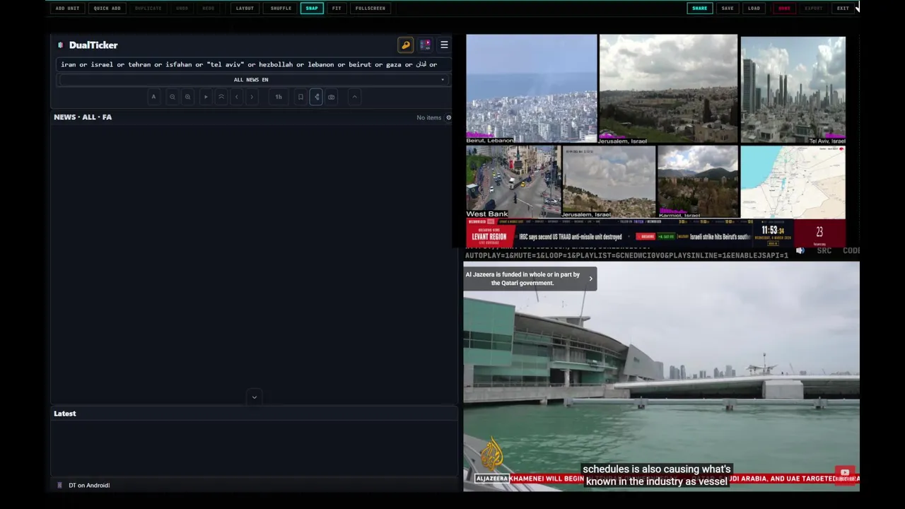Click the DT on Android! link

pyautogui.click(x=89, y=486)
